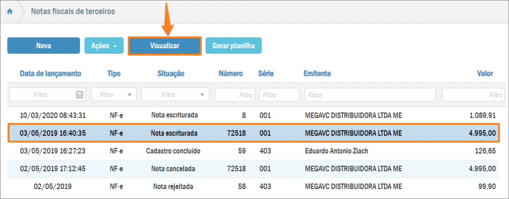Click the home icon in breadcrumb
The image size is (509, 199).
tap(9, 11)
